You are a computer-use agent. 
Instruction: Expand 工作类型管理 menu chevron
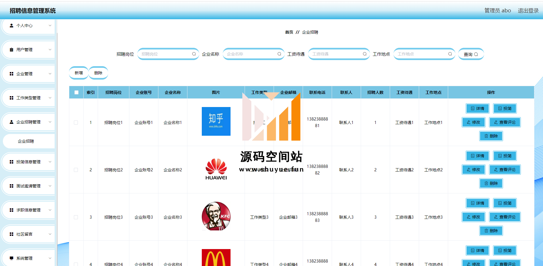[x=50, y=98]
